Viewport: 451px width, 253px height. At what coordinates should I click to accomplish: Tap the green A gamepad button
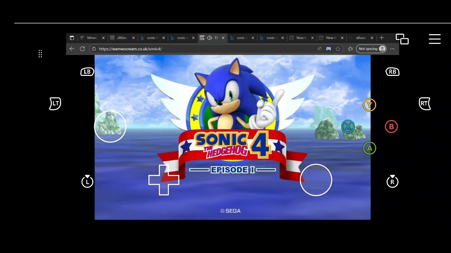tap(370, 148)
